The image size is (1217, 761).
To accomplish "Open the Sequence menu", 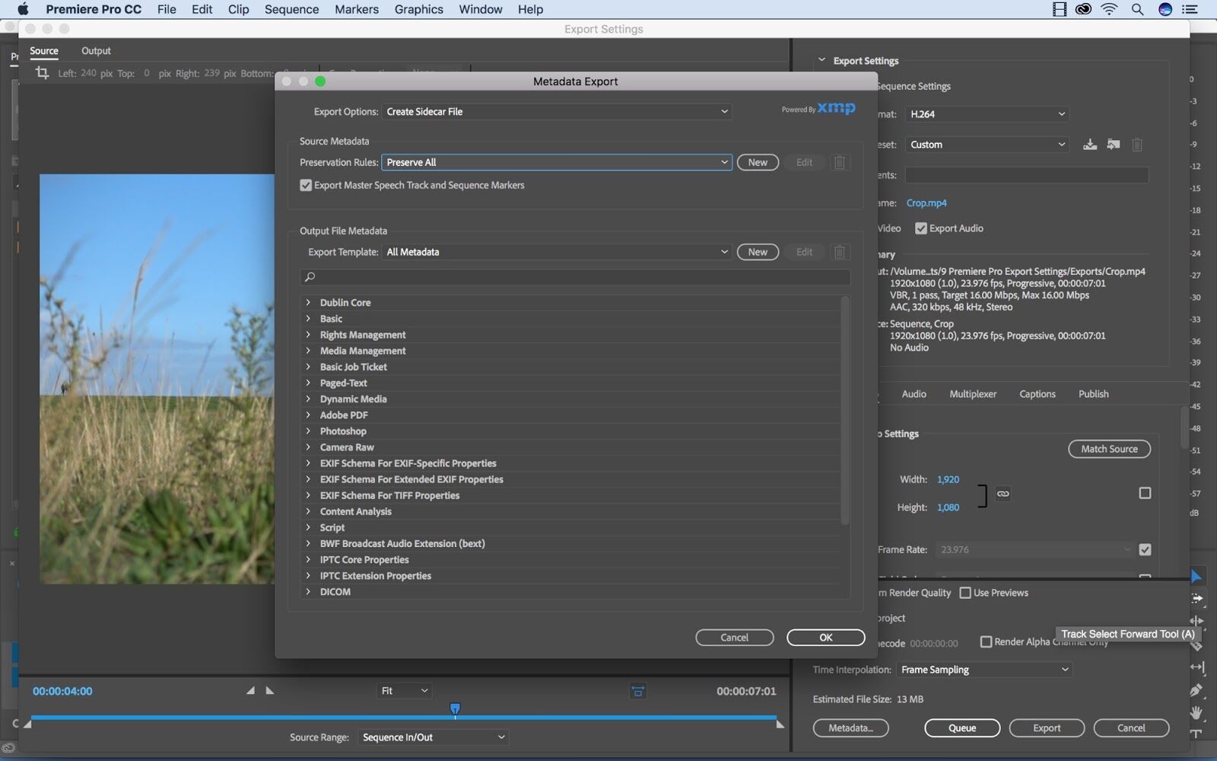I will pyautogui.click(x=291, y=9).
